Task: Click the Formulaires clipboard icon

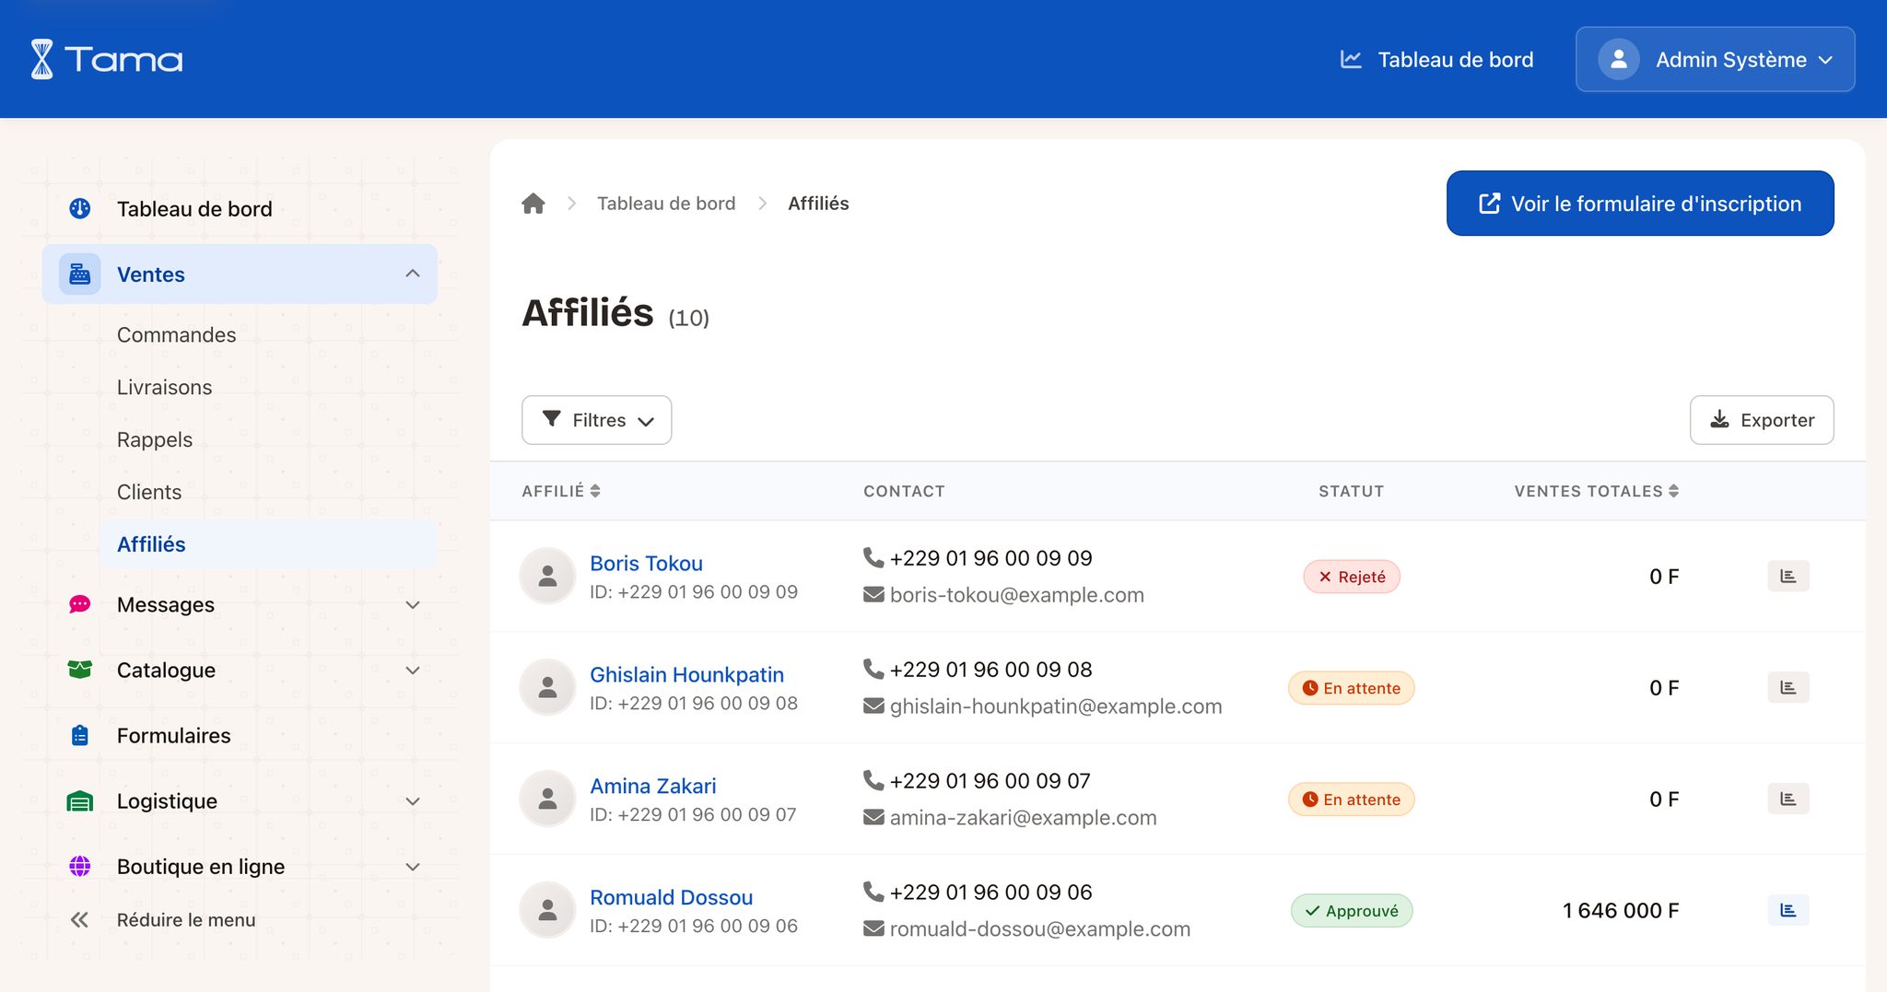Action: pos(80,736)
